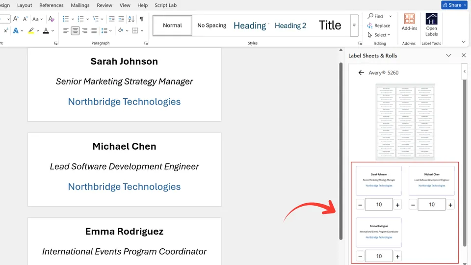Click the Replace icon in Editing
Image resolution: width=471 pixels, height=265 pixels.
tap(379, 26)
